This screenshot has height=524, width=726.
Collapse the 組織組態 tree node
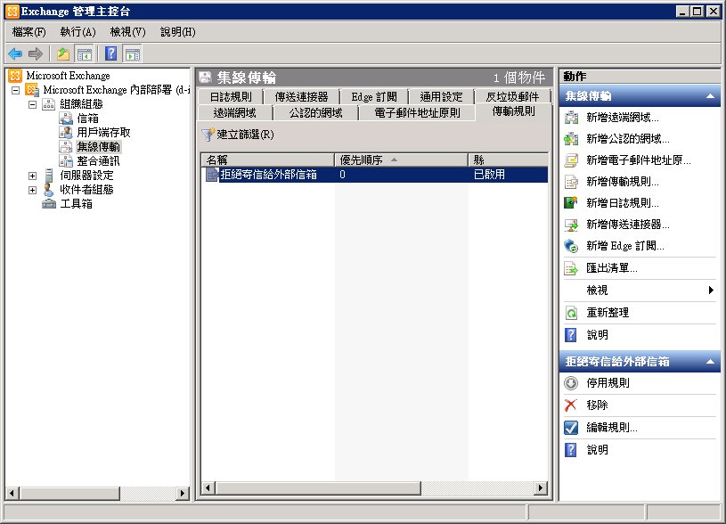click(32, 104)
